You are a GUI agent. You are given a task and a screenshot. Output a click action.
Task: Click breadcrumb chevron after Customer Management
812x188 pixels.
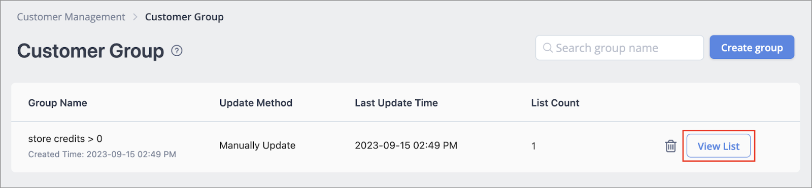(135, 17)
